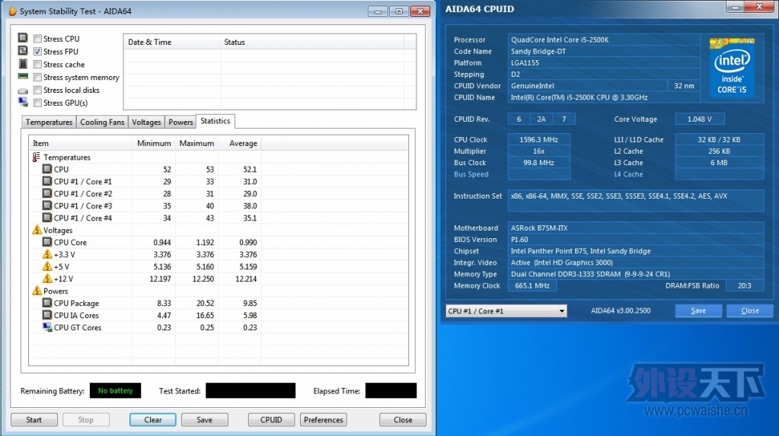Click the 1596.3 MHz CPU Clock value

[x=538, y=139]
